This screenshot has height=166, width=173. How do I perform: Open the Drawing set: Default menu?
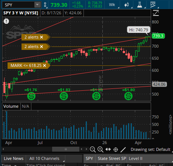click(150, 149)
